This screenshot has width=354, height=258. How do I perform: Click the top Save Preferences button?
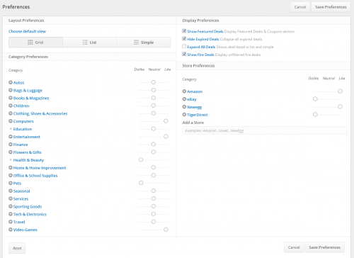click(x=331, y=7)
